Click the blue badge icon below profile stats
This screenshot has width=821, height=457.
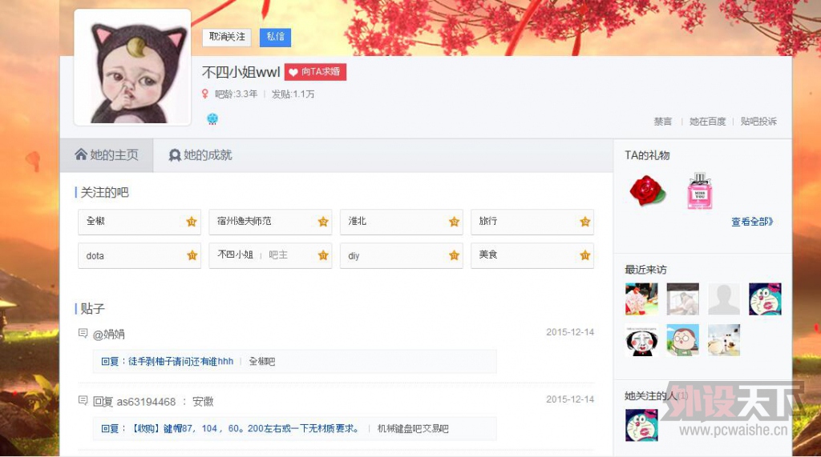(x=212, y=118)
